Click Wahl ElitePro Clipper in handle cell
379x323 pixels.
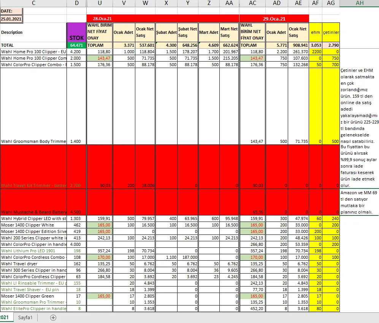(x=33, y=309)
